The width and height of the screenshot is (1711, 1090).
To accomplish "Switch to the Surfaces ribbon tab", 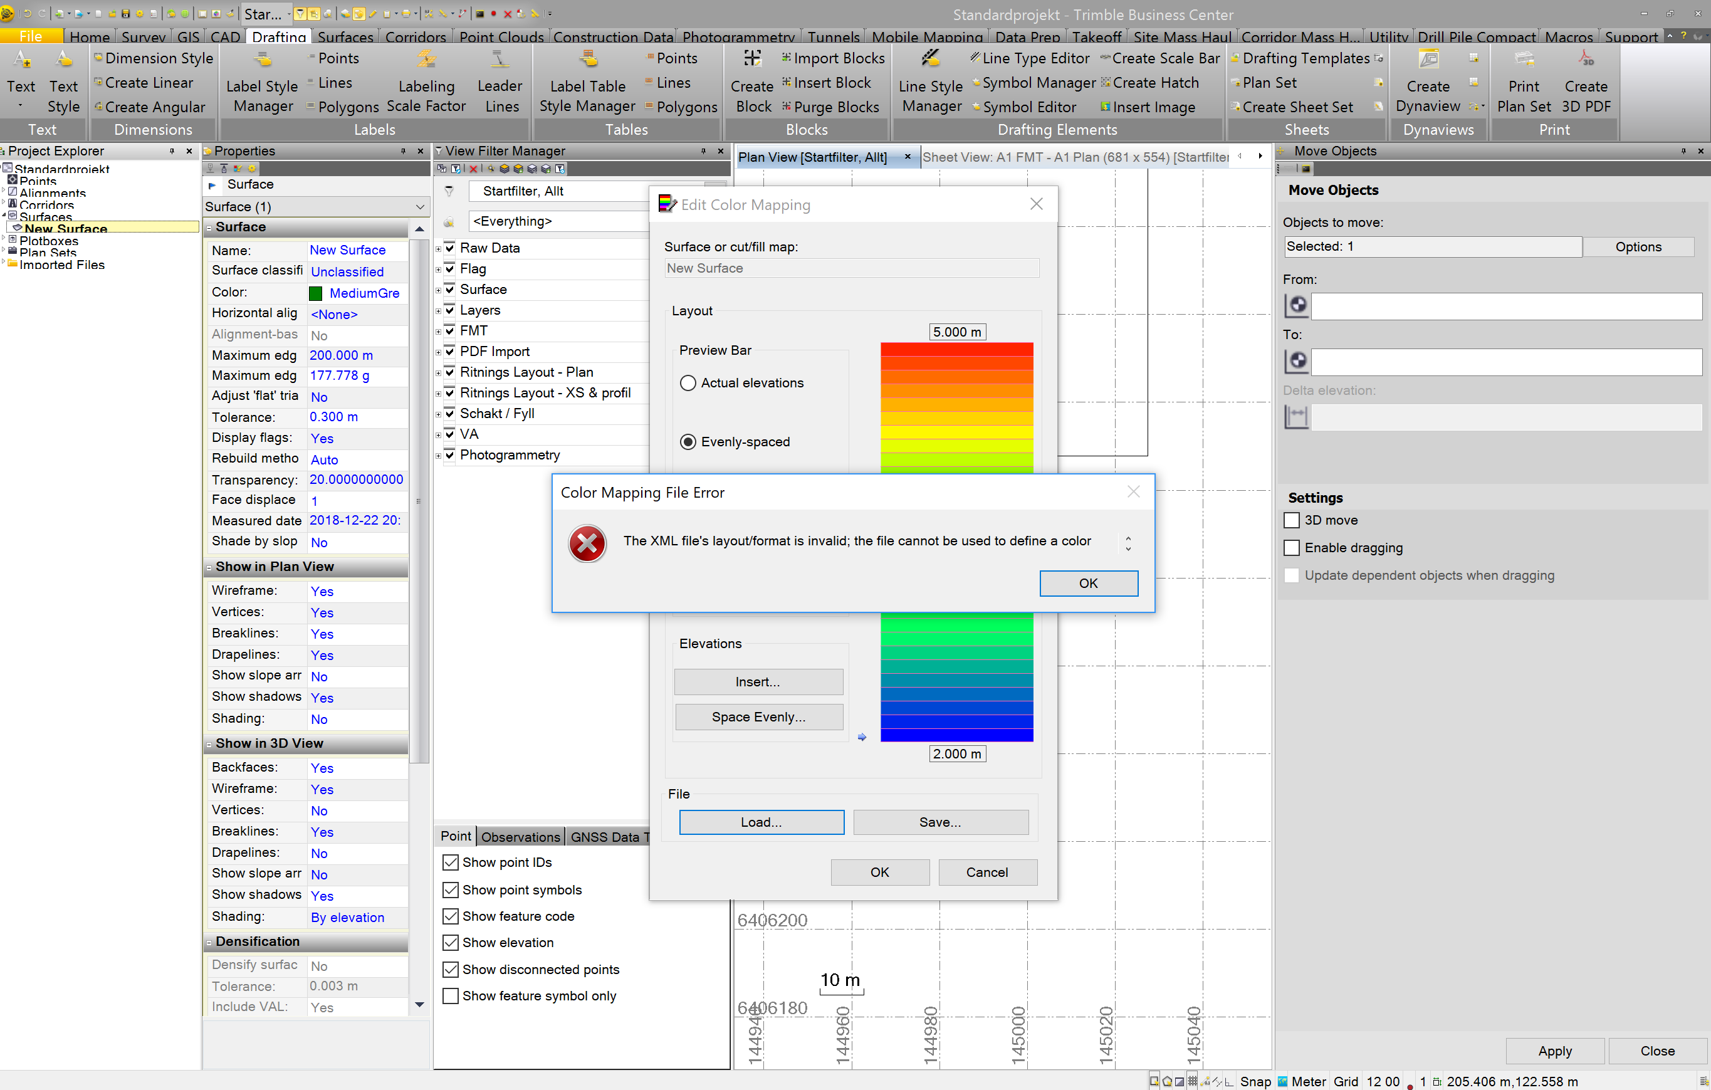I will tap(345, 36).
